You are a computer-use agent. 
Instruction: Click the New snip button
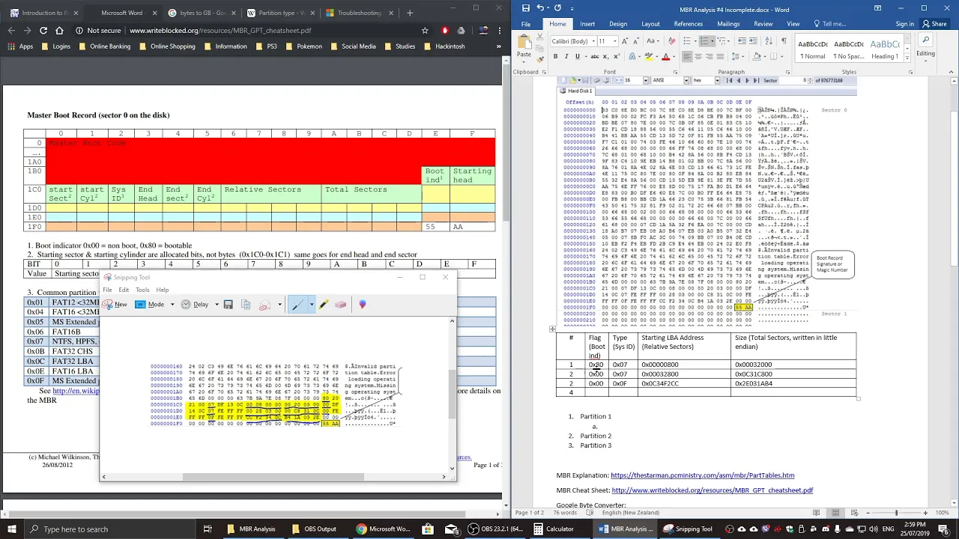pos(115,305)
